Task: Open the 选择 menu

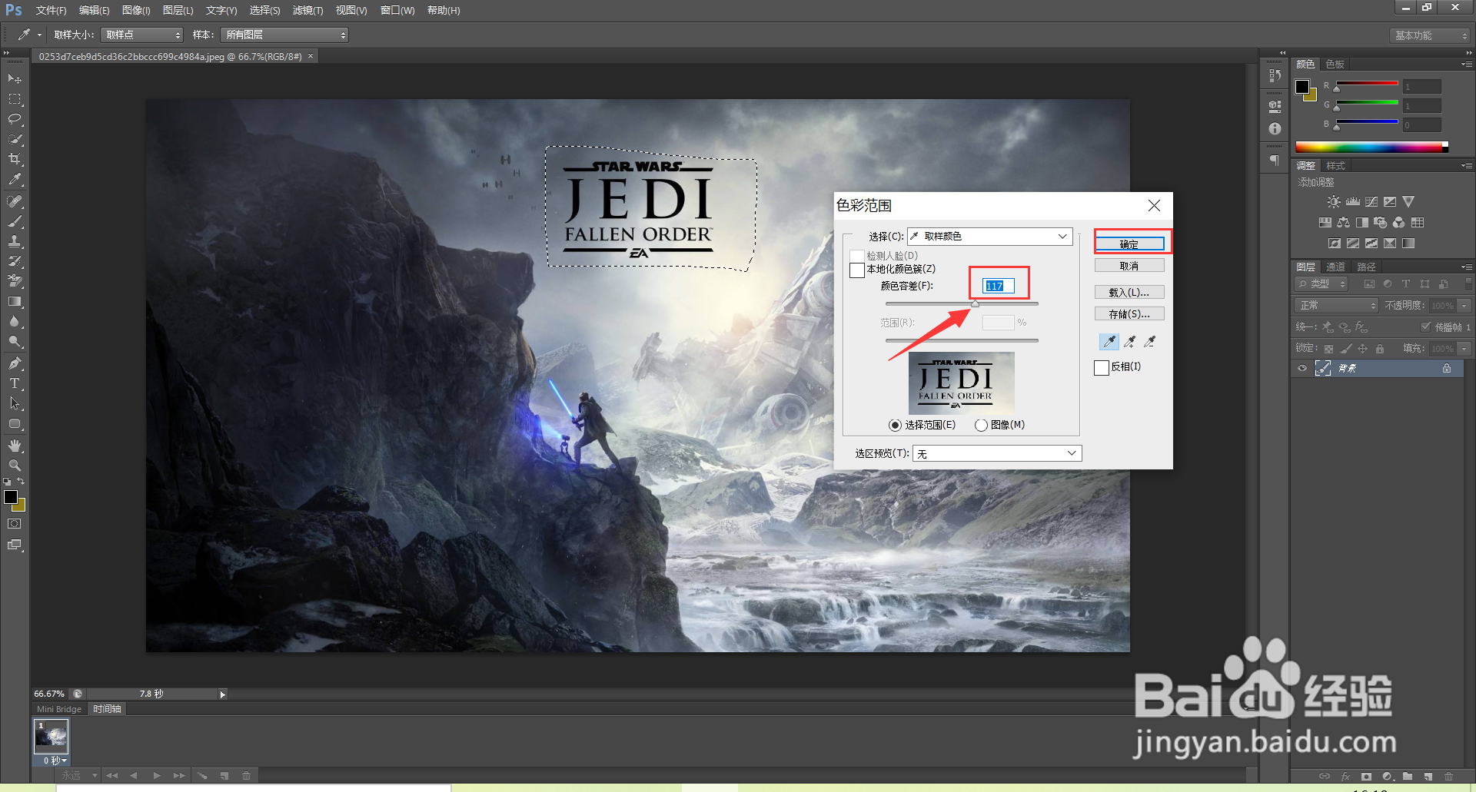Action: coord(264,10)
